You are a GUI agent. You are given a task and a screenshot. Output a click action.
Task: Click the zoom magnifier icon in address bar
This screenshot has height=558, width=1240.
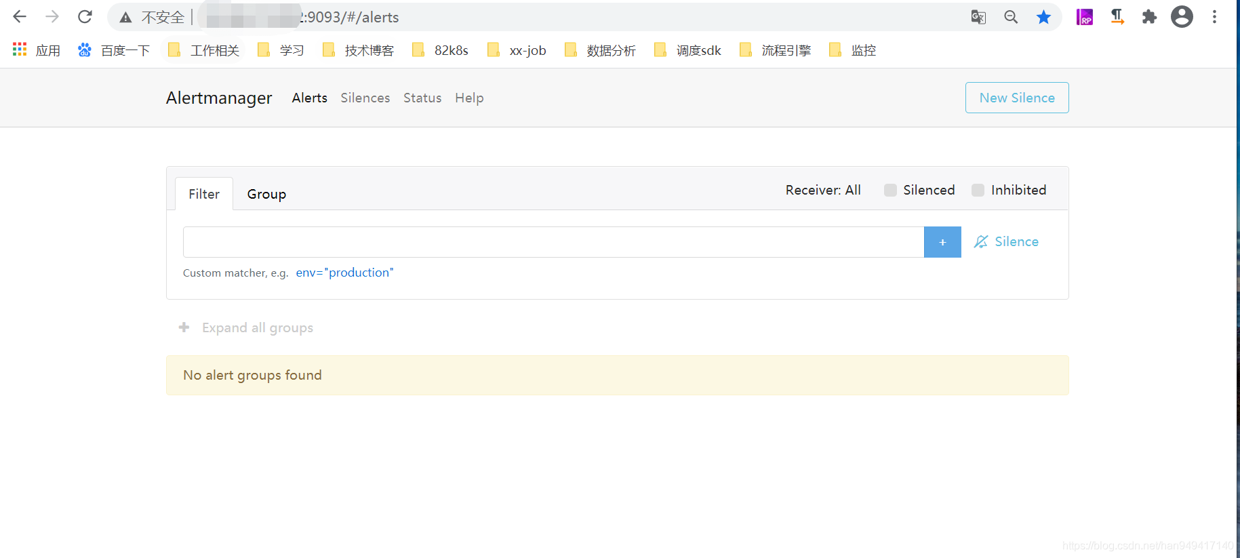(x=1011, y=17)
